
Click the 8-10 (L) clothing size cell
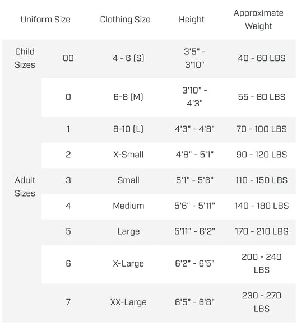128,129
